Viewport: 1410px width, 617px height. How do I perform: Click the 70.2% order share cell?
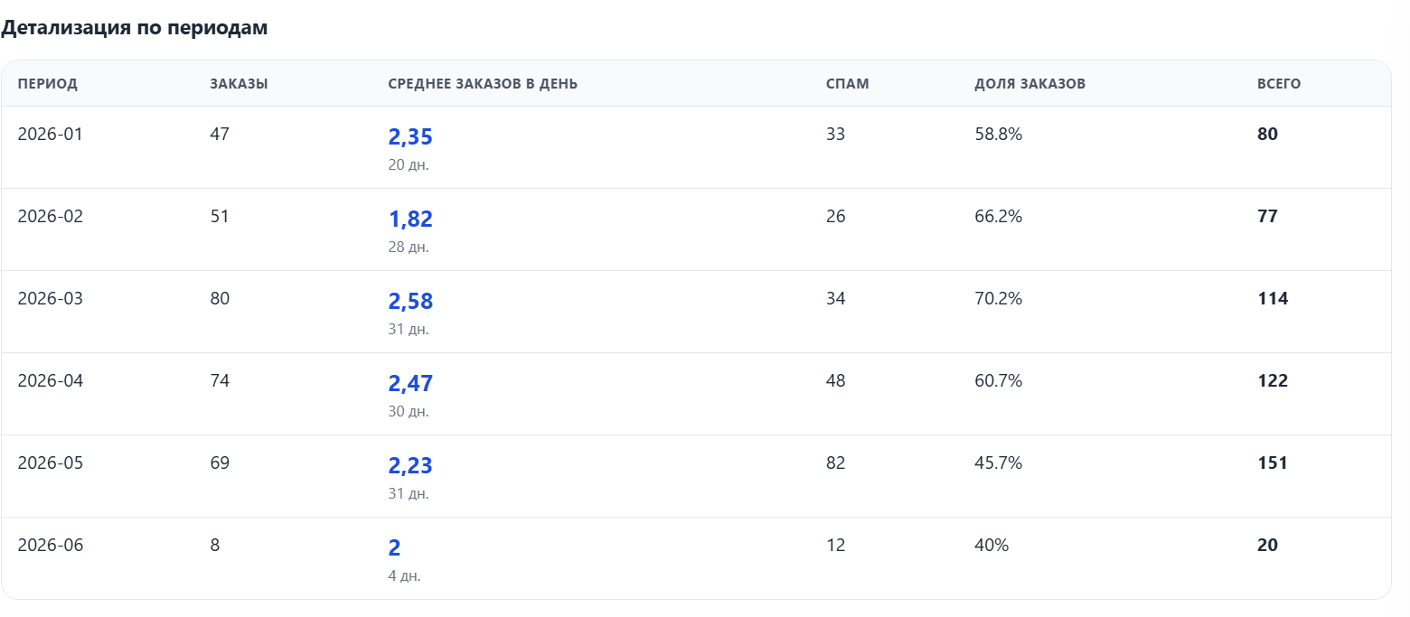click(999, 299)
